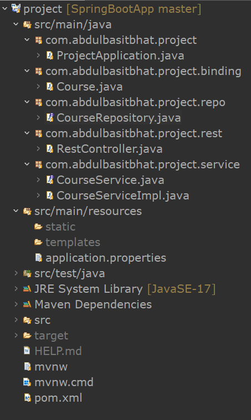The image size is (251, 420).
Task: Click the com.abdulbasitbhat.project.rest package icon
Action: tap(39, 133)
